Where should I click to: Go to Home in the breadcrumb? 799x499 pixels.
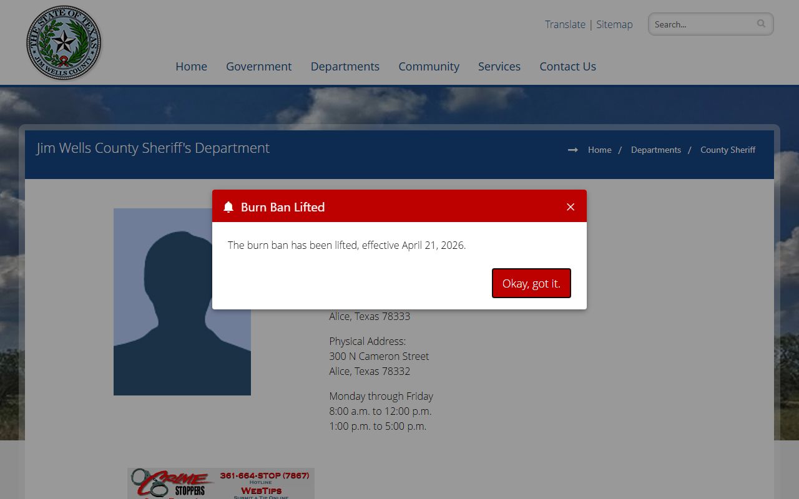click(x=599, y=150)
